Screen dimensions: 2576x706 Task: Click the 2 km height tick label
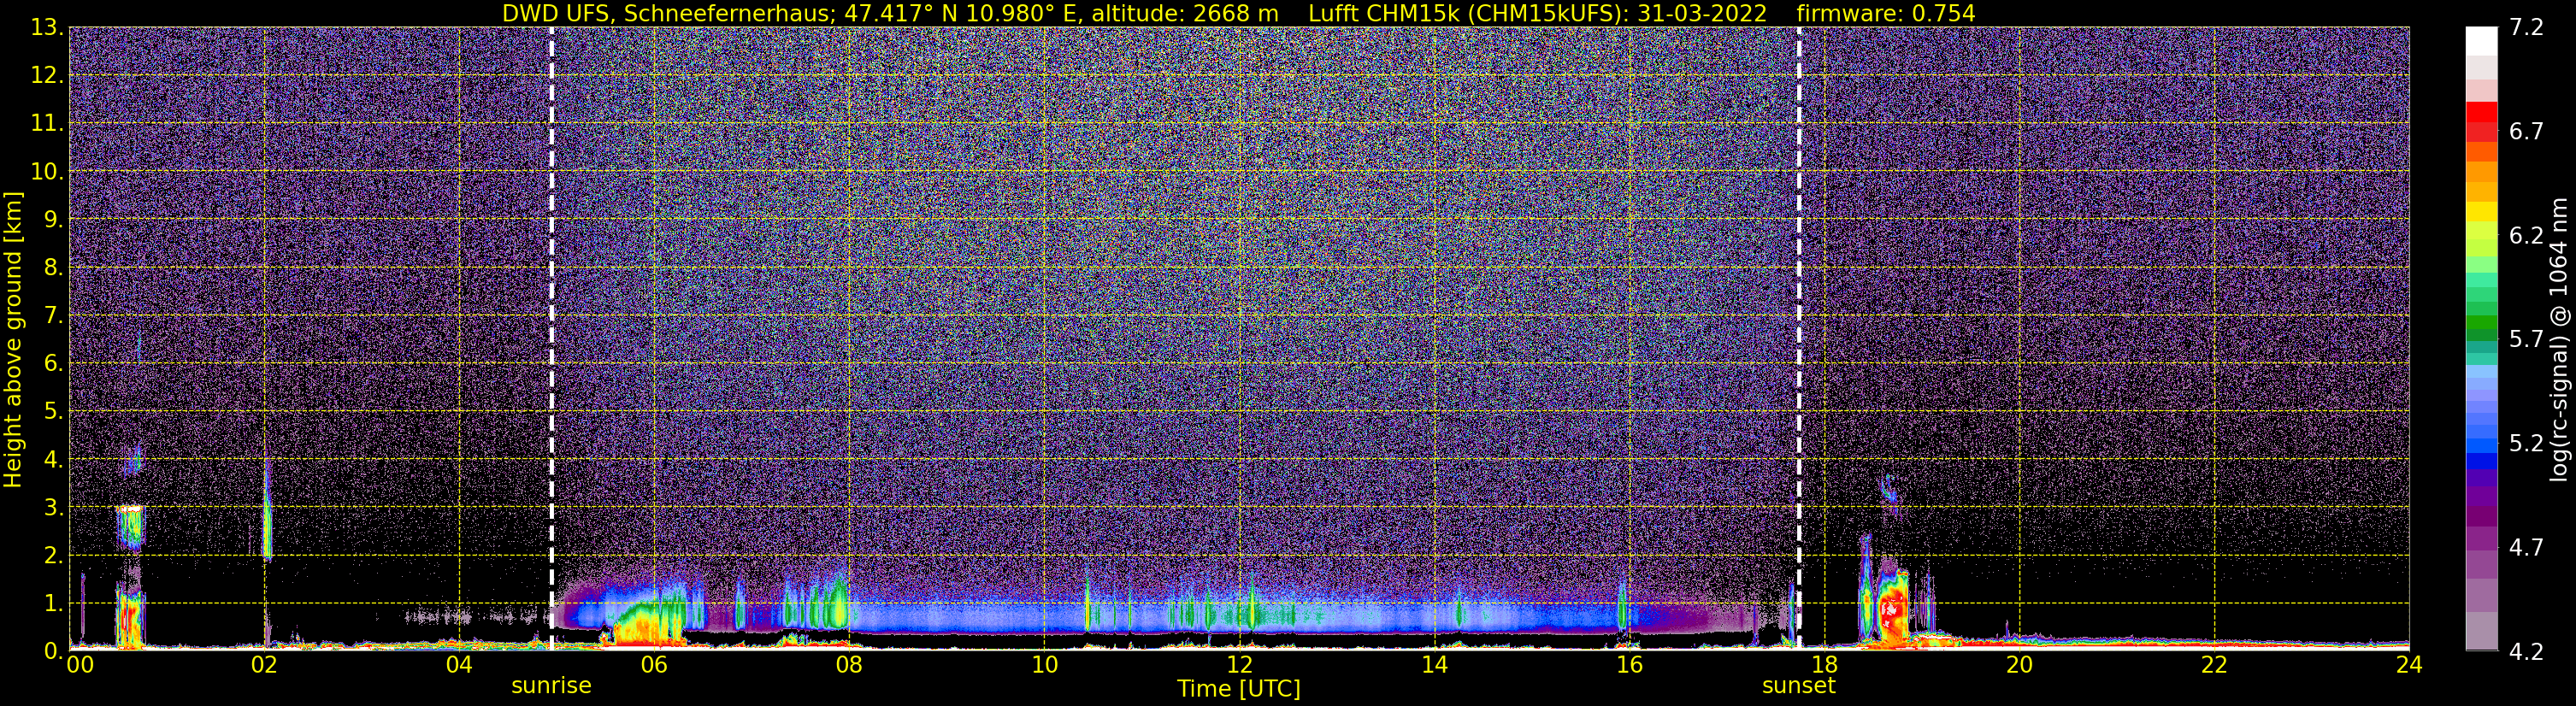point(53,556)
